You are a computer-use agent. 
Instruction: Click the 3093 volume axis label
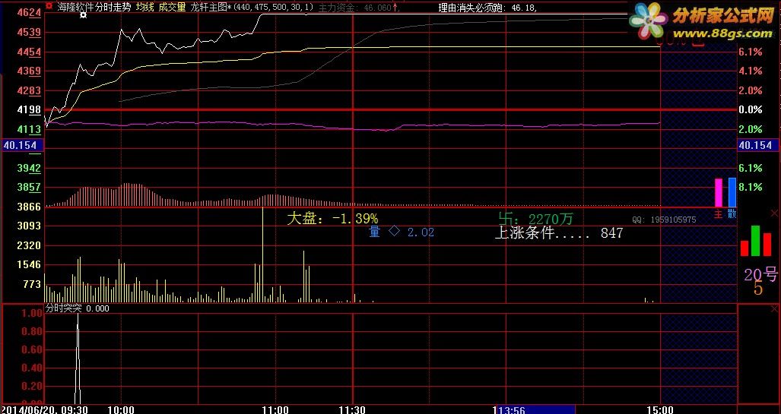29,226
